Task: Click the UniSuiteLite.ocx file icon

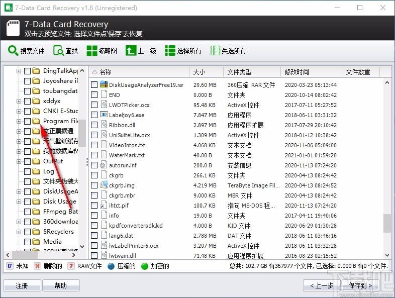Action: coord(104,135)
